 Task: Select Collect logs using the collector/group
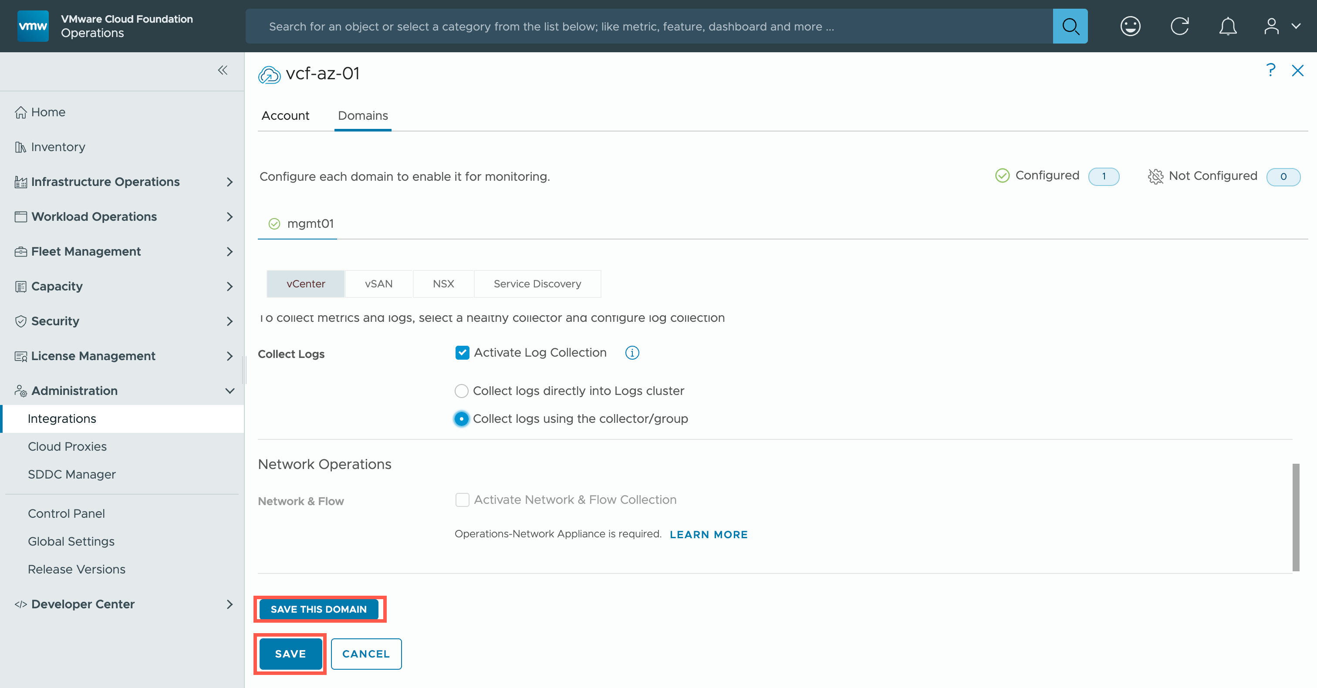461,418
